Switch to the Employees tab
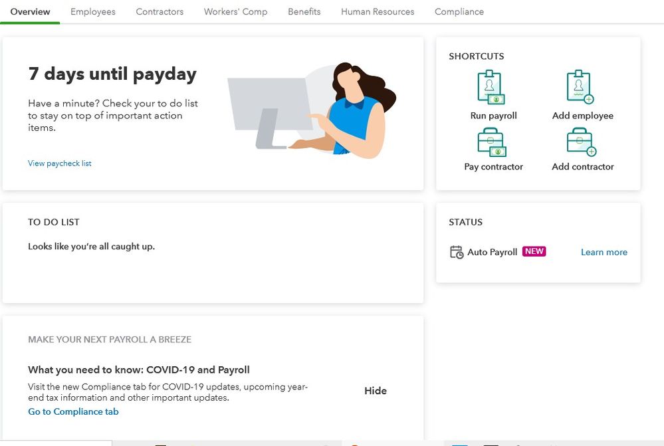Screen dimensions: 664x446 pos(93,12)
